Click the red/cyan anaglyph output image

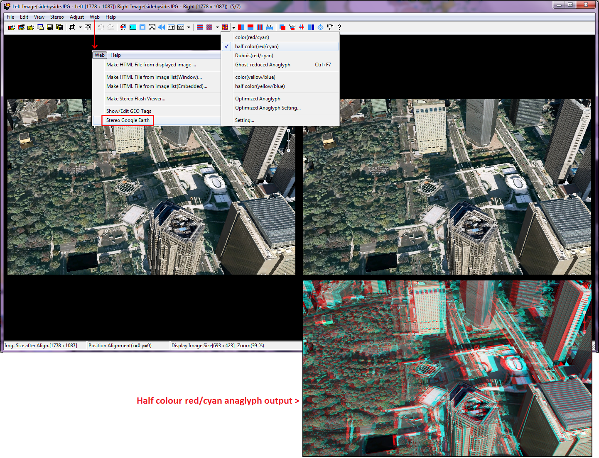coord(447,368)
